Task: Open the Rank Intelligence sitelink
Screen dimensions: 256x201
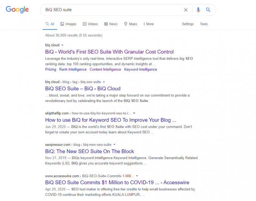Action: (73, 70)
